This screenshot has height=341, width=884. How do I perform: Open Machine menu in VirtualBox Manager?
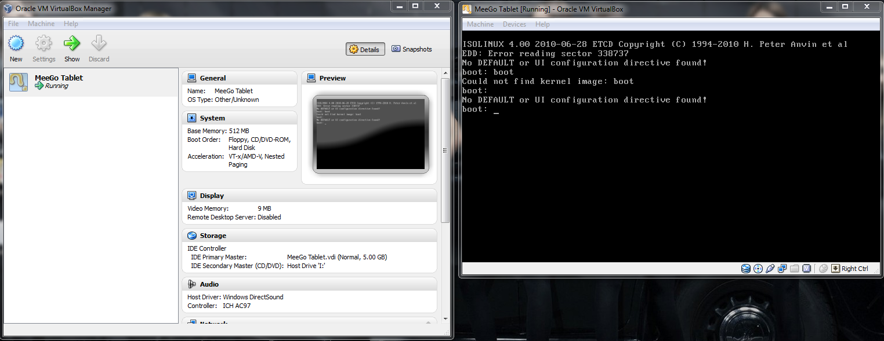click(x=41, y=24)
